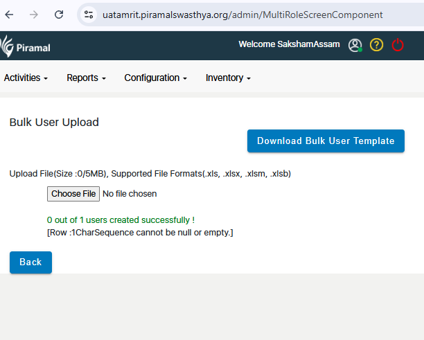Reload the current page

(59, 15)
